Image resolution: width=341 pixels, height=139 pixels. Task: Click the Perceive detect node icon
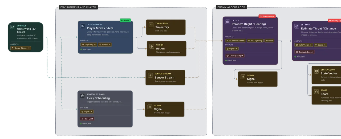tap(228, 22)
